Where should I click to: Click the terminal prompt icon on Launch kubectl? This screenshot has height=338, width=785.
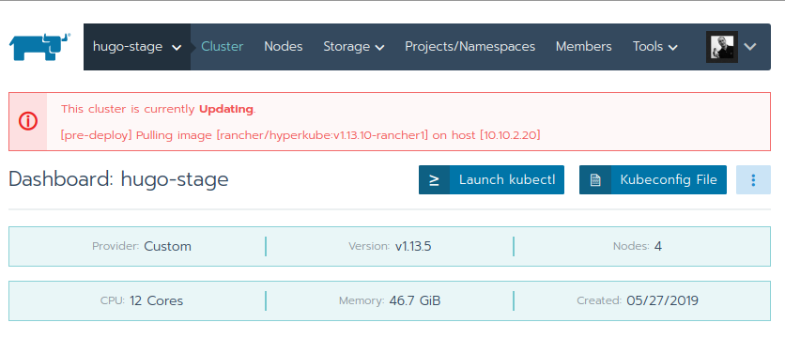coord(434,179)
